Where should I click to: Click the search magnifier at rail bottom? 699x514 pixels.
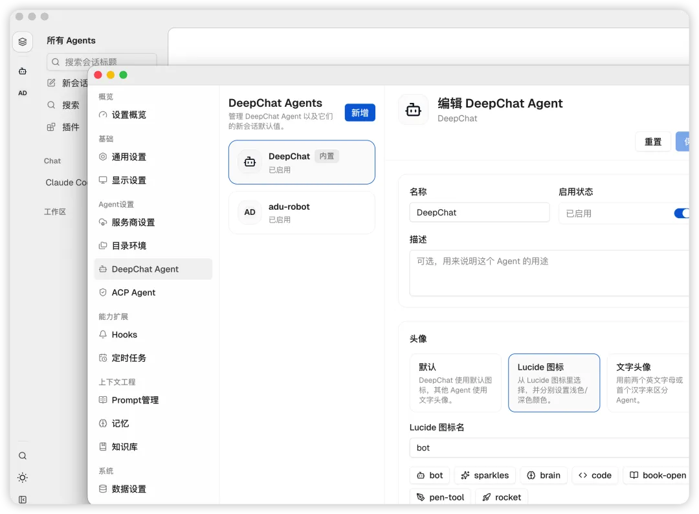22,456
